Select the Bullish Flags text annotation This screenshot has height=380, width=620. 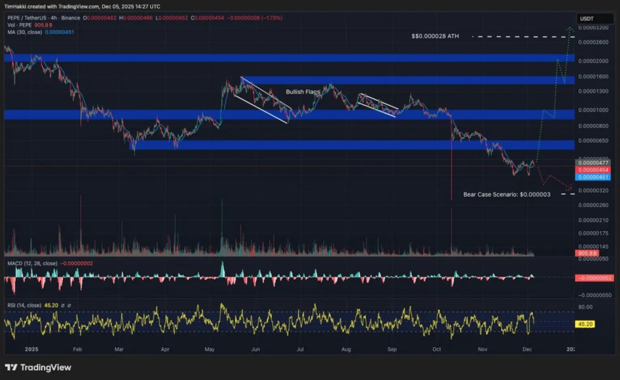(303, 92)
